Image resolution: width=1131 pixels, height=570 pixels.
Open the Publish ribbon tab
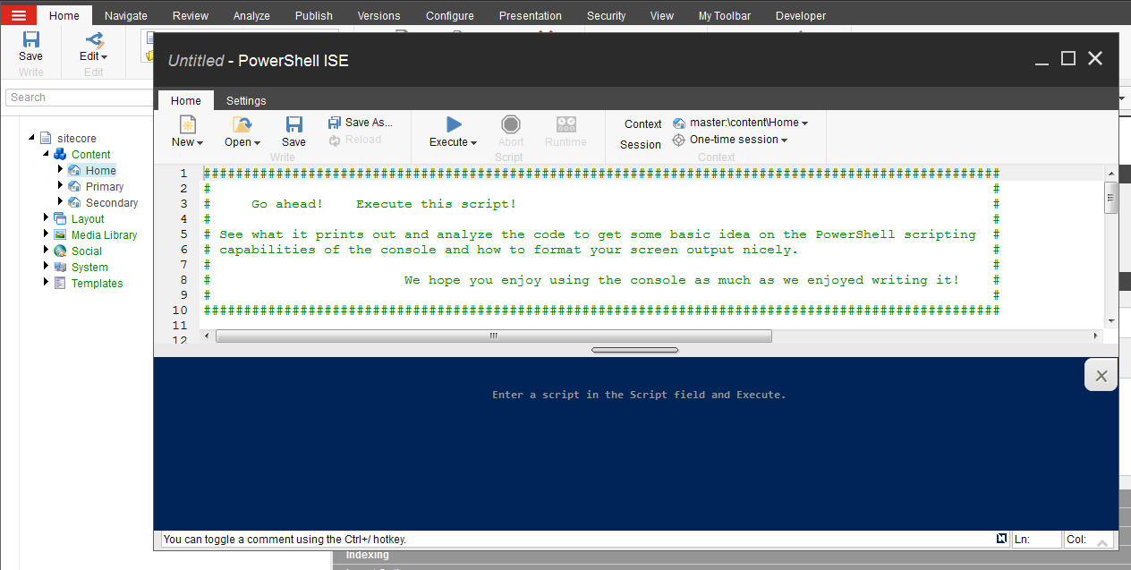313,15
